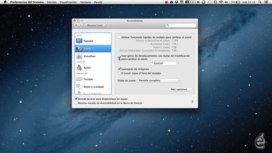Enable keyboard shortcuts for zoom checkbox

point(119,37)
